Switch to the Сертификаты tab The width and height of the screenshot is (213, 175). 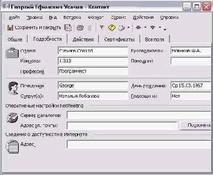119,39
